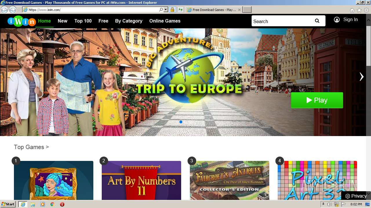371x208 pixels.
Task: Click the search magnifier icon on iWin
Action: (x=317, y=21)
